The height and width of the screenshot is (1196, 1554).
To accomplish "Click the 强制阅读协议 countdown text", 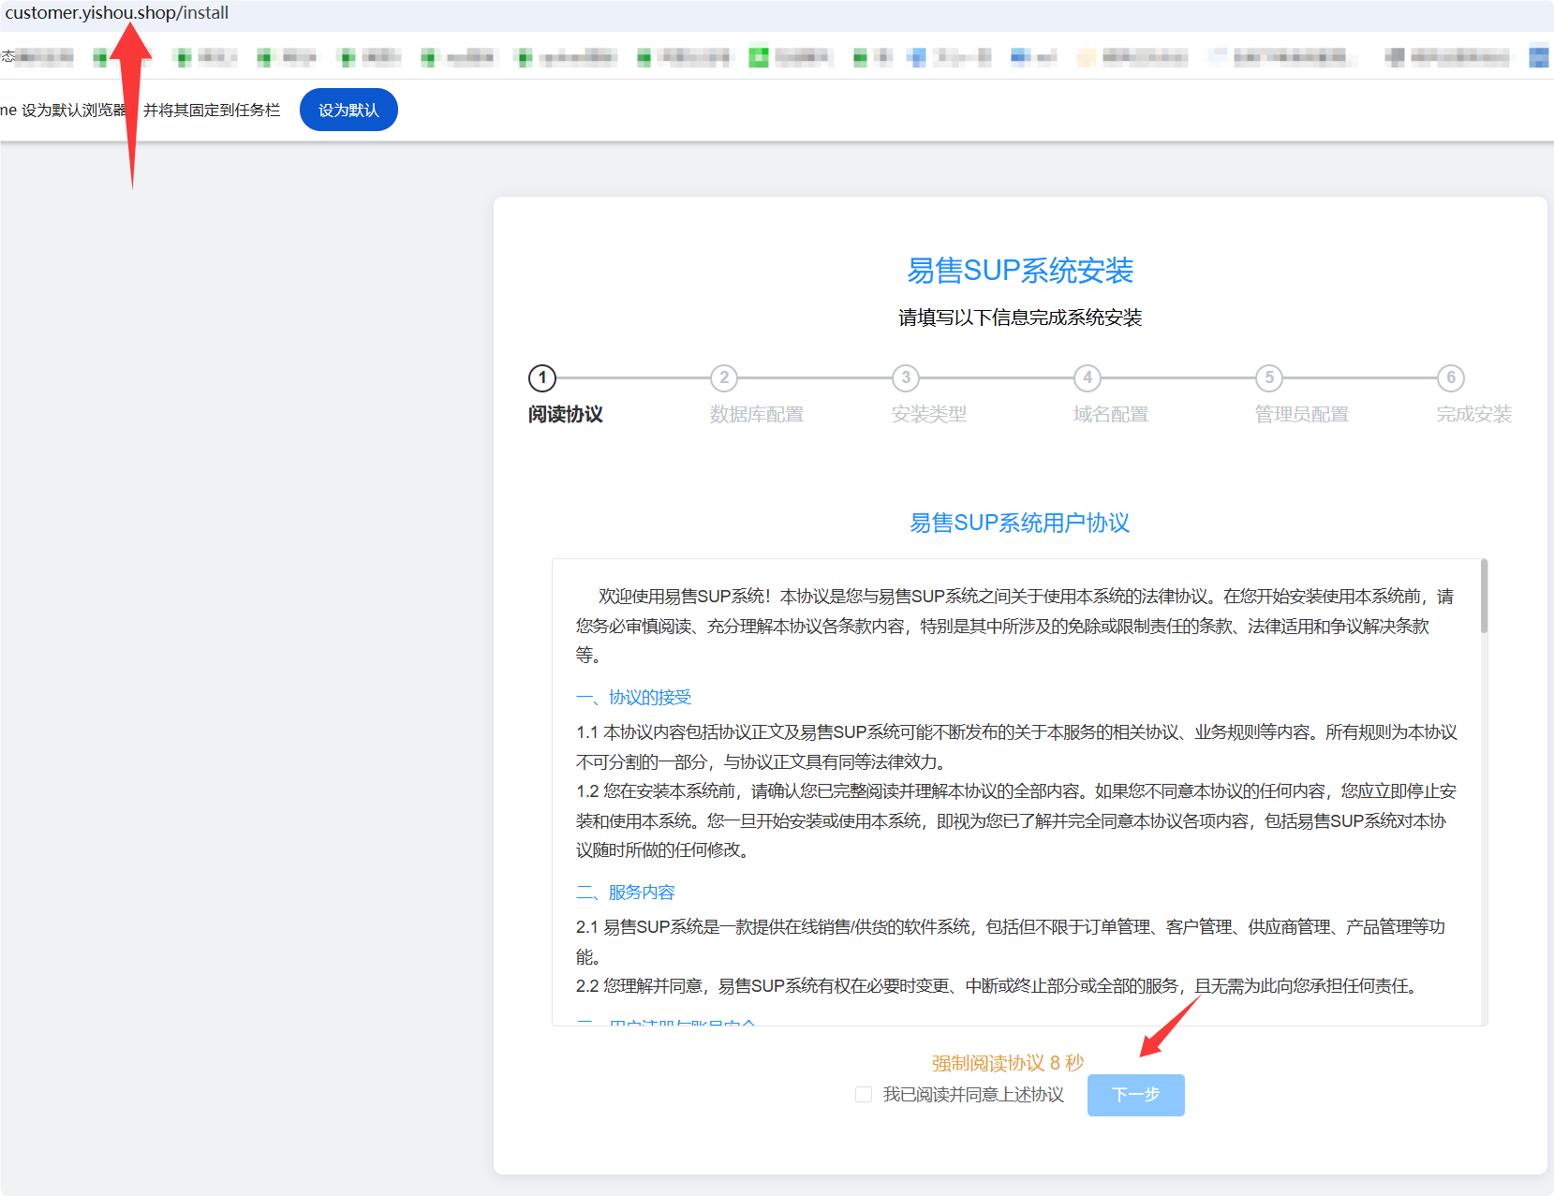I will 1005,1062.
